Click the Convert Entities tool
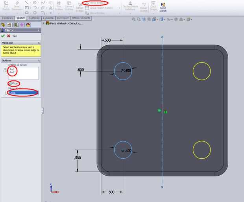Screen dimensions: 244x202 [x=69, y=6]
